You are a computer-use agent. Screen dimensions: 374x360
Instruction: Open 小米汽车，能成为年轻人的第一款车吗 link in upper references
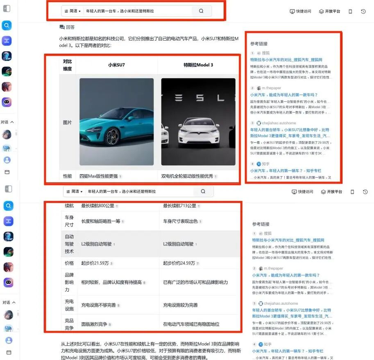coord(284,95)
